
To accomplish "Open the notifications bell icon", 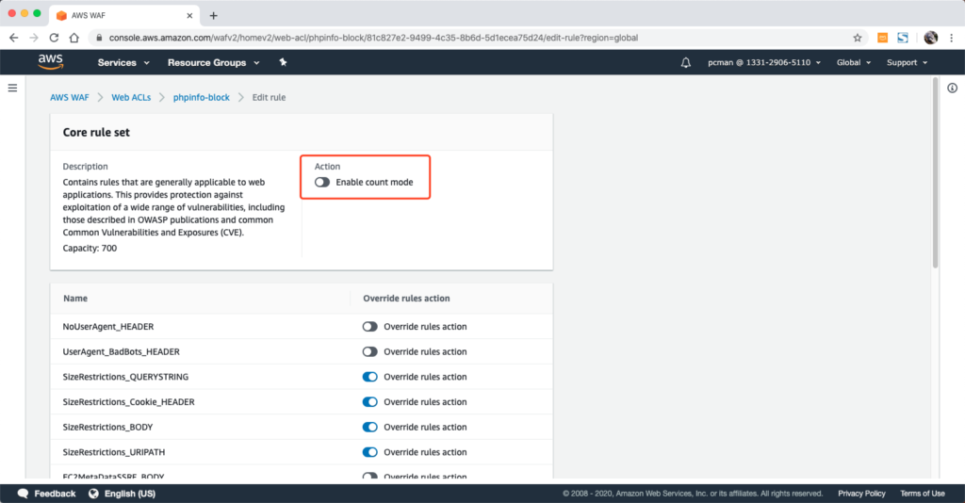I will click(685, 63).
